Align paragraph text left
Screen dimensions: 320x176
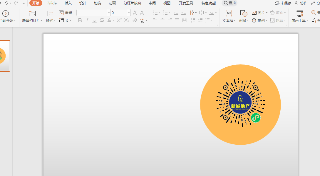coord(155,20)
